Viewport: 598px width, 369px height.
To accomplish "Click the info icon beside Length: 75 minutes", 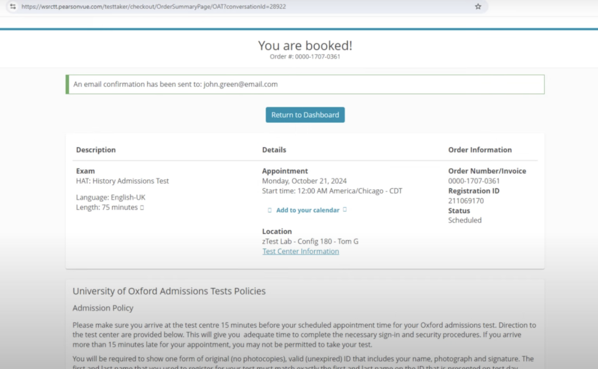I will pos(142,208).
